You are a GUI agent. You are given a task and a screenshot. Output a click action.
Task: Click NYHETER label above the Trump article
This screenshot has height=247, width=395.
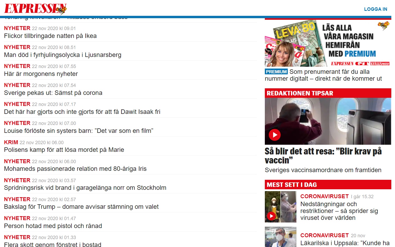17,199
